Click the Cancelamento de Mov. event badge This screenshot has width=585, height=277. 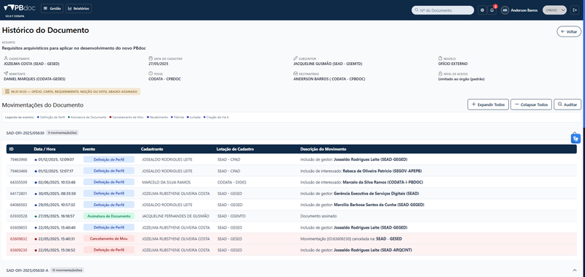108,238
